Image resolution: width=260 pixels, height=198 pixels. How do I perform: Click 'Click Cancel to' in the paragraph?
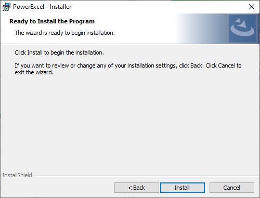(224, 65)
